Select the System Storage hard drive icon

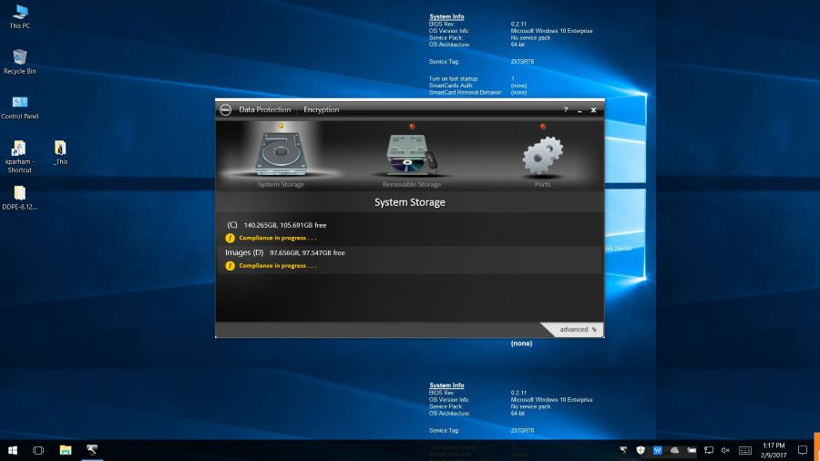pos(281,155)
